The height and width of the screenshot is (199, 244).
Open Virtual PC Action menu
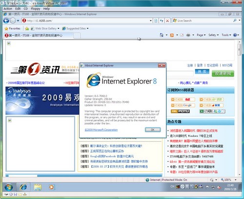coord(8,9)
